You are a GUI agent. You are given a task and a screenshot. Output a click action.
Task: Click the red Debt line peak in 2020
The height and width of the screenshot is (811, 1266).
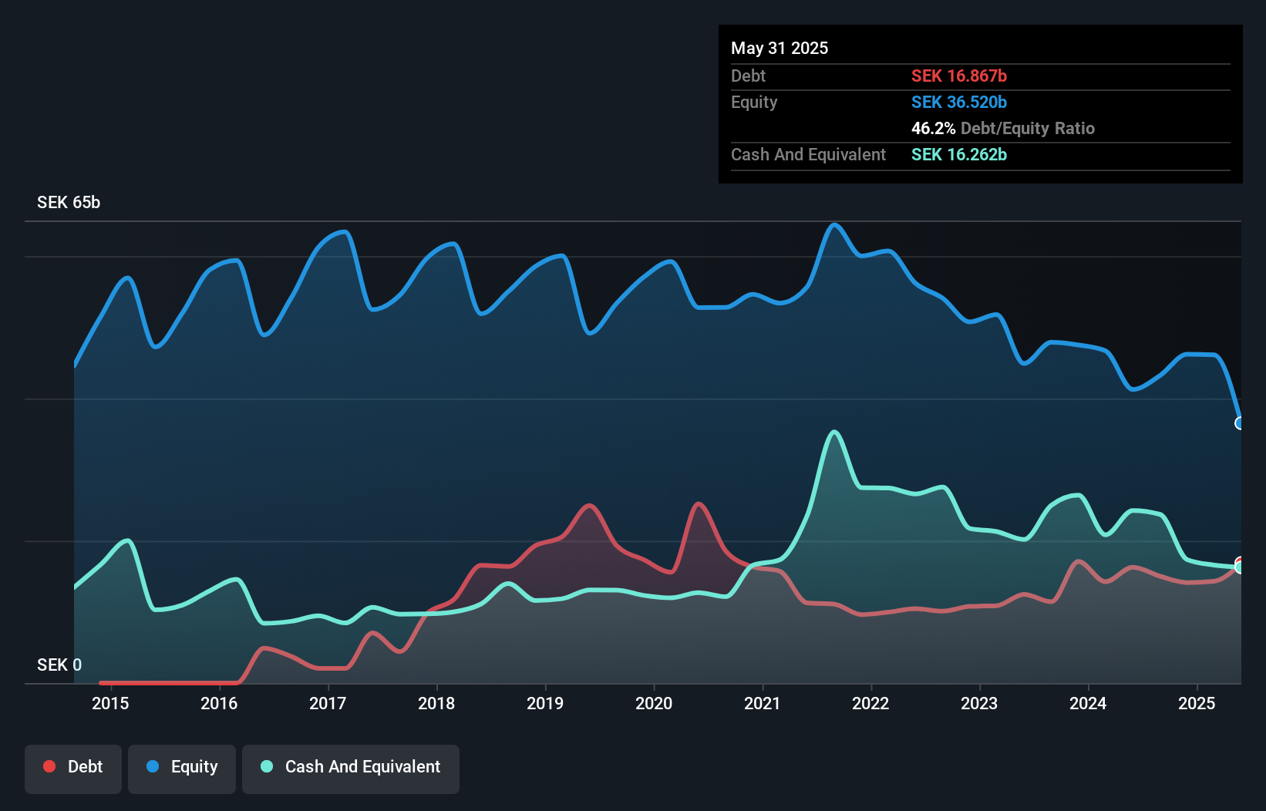click(x=699, y=504)
